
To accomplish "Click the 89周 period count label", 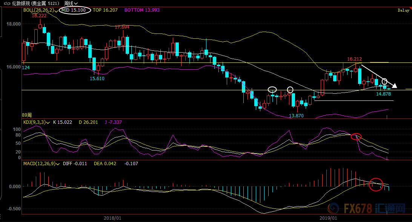I will pyautogui.click(x=27, y=115).
